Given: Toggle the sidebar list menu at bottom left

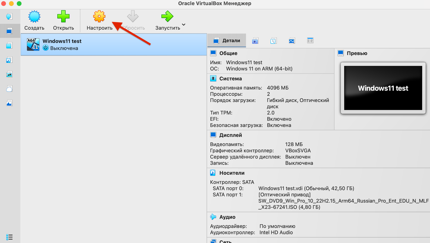Looking at the screenshot, I should pyautogui.click(x=9, y=237).
